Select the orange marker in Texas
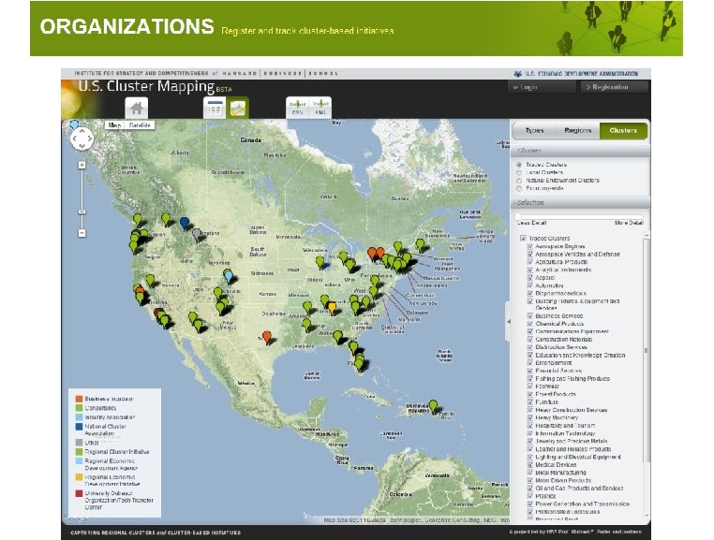714x540 pixels. [267, 337]
